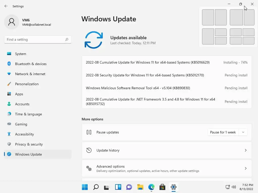Snap window to narrow right zone of uneven layout
258x193 pixels.
[x=249, y=17]
